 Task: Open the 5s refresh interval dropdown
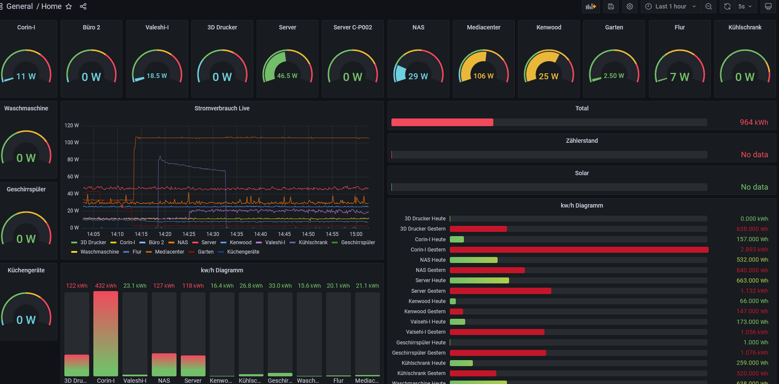(745, 6)
